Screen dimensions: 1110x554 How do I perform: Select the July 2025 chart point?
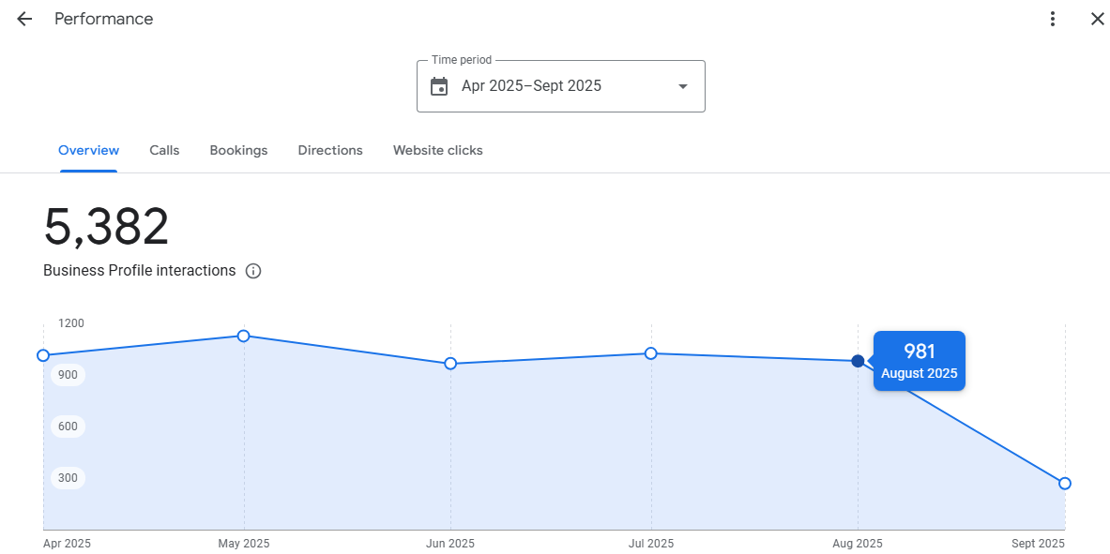click(x=650, y=353)
